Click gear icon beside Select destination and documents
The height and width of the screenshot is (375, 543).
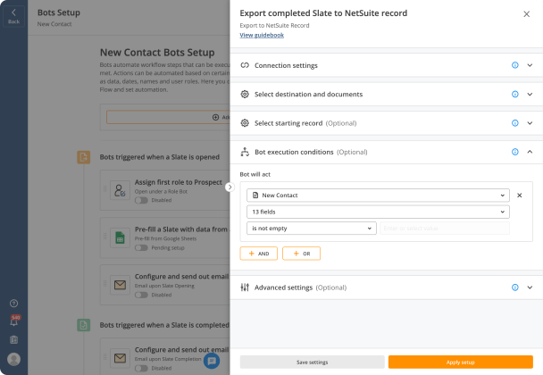click(x=245, y=94)
